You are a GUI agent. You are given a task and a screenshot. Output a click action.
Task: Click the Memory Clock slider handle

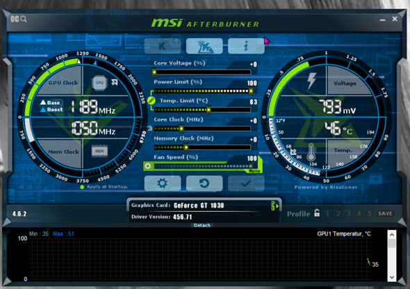tap(186, 147)
